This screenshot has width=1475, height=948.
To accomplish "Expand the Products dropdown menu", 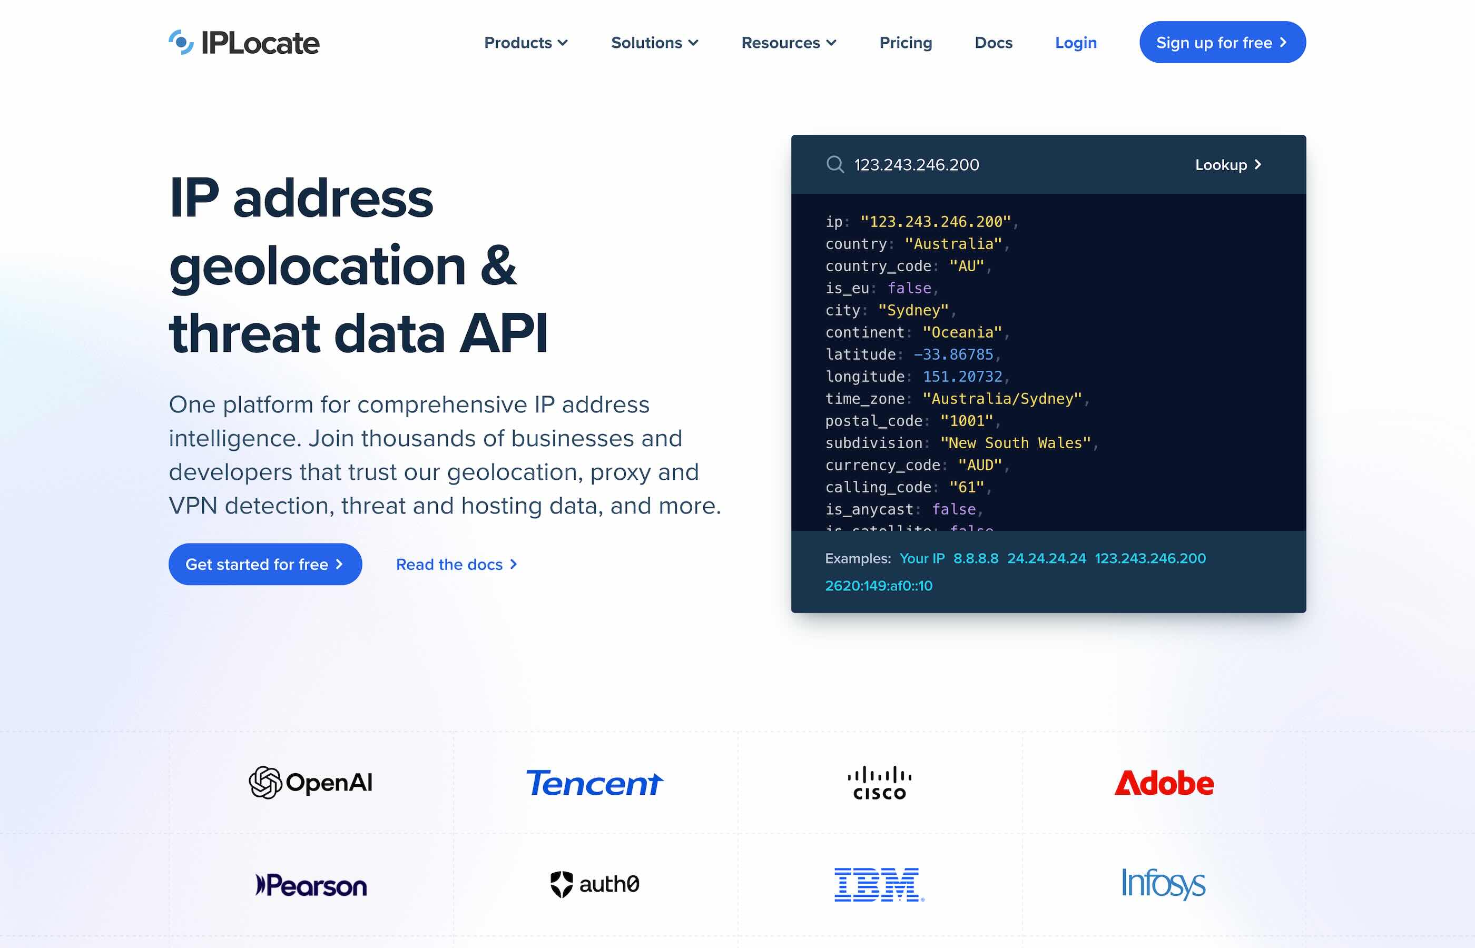I will click(x=526, y=43).
